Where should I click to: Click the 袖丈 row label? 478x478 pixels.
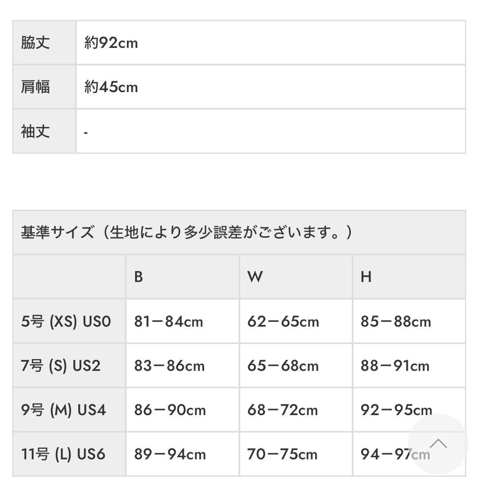36,131
